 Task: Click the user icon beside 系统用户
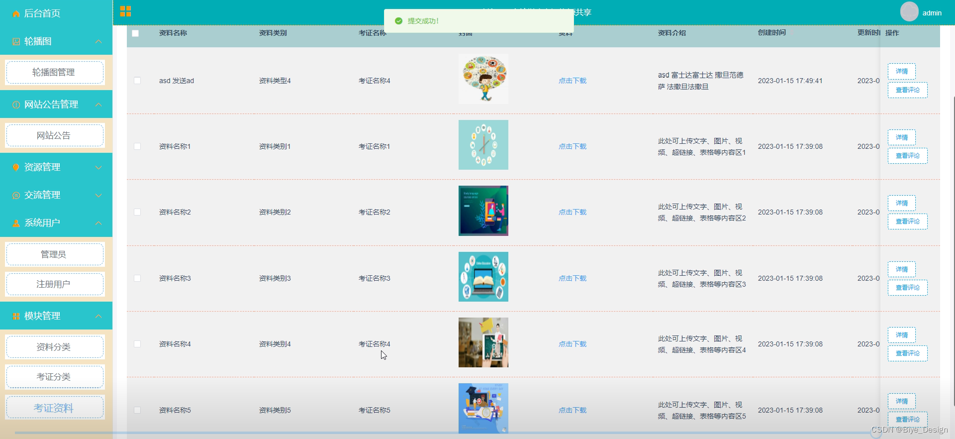(x=16, y=223)
